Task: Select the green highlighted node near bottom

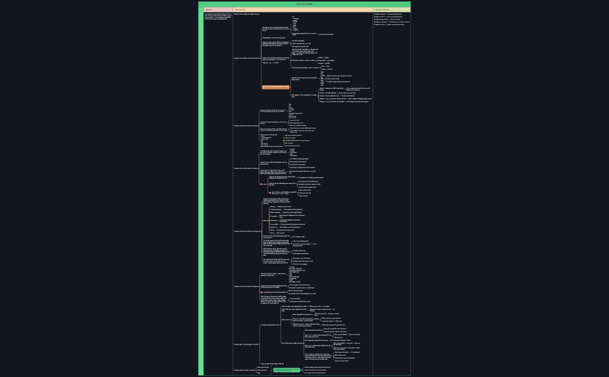Action: tap(287, 369)
